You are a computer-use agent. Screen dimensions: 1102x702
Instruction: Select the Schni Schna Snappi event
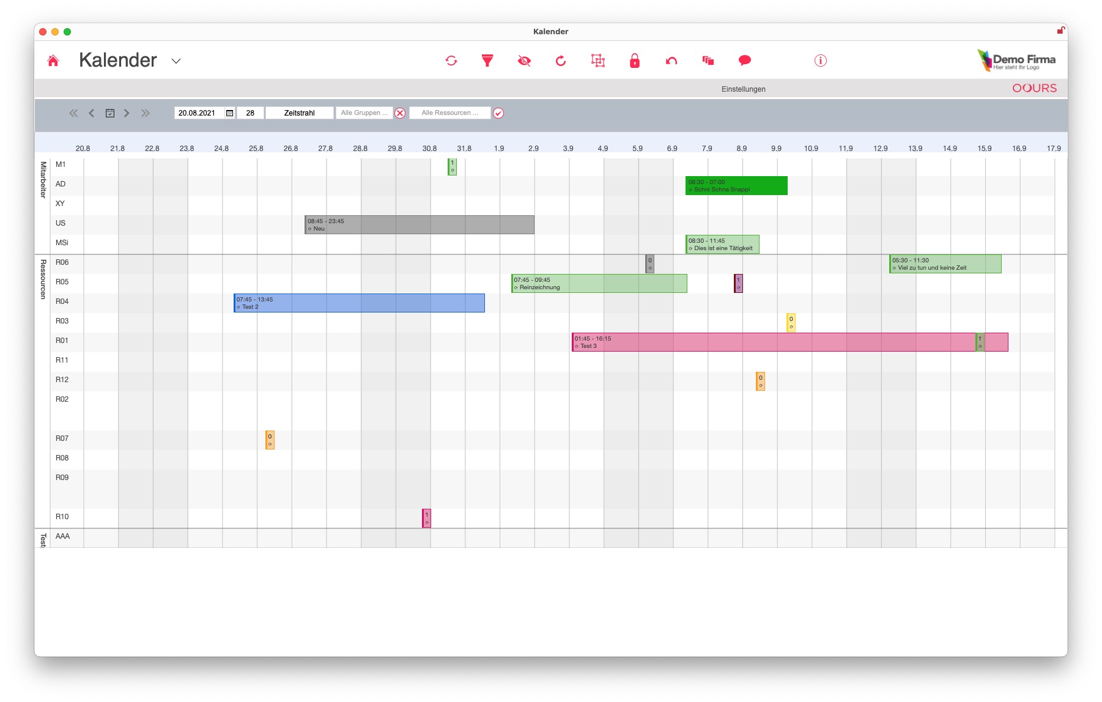tap(736, 186)
